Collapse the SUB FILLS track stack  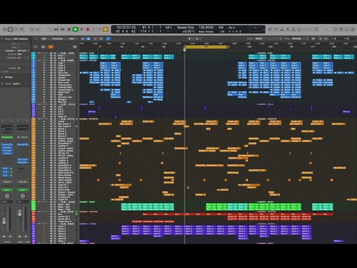click(x=38, y=104)
